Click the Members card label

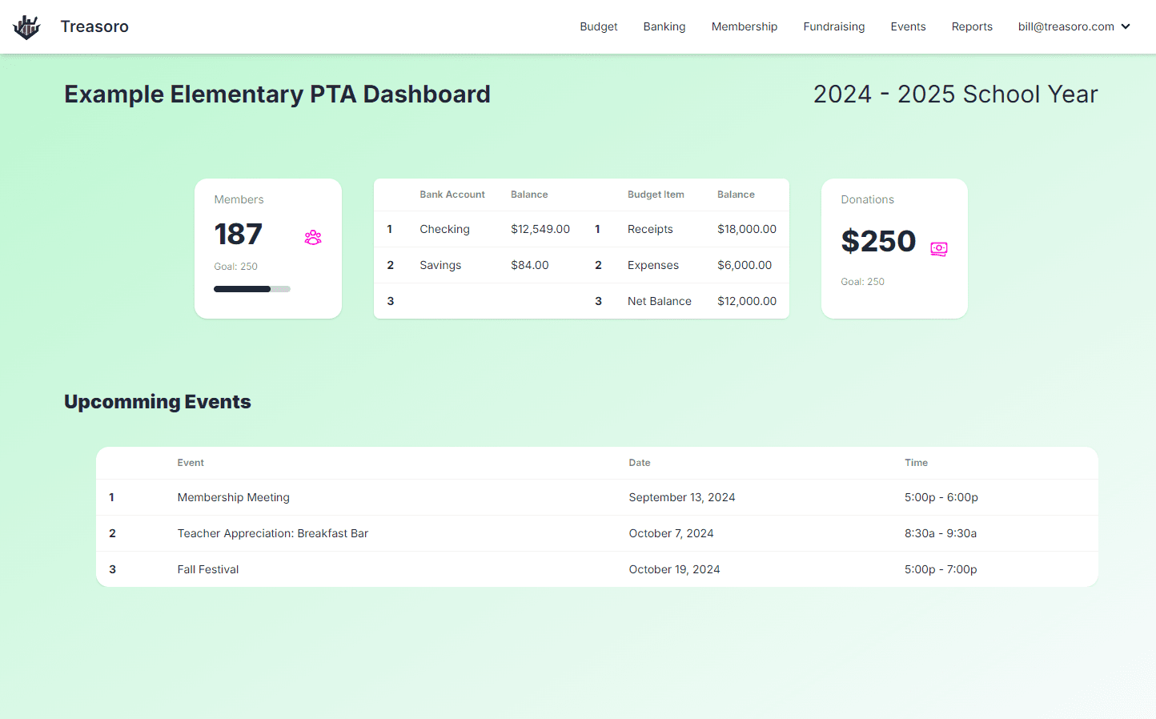click(239, 199)
